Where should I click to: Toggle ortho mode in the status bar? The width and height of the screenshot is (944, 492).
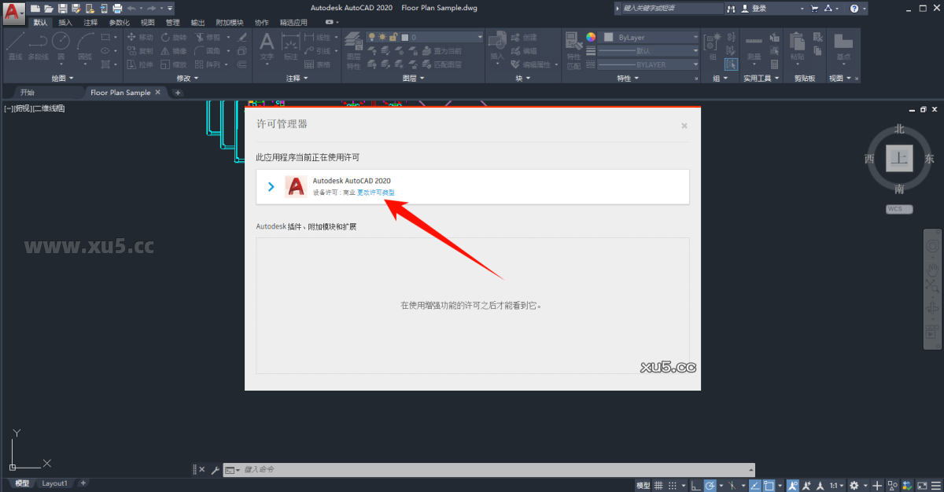pos(695,485)
